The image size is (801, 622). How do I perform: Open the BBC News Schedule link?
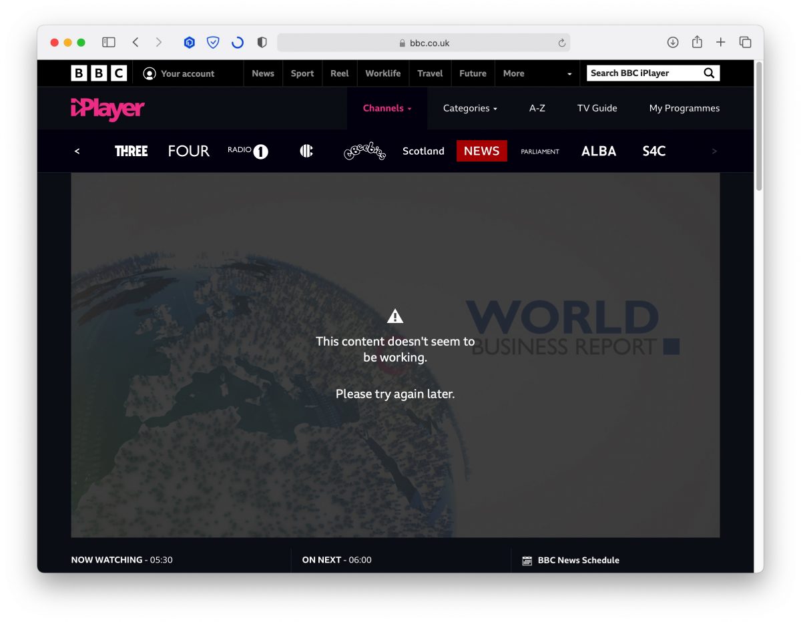579,560
